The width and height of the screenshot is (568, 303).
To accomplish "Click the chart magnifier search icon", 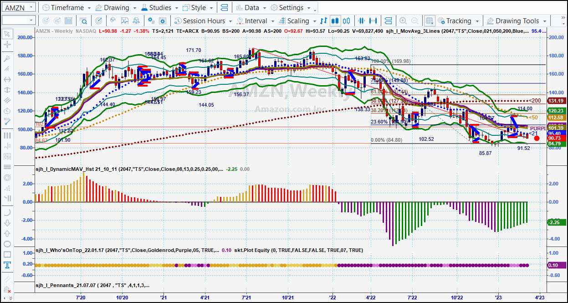I will [x=84, y=21].
